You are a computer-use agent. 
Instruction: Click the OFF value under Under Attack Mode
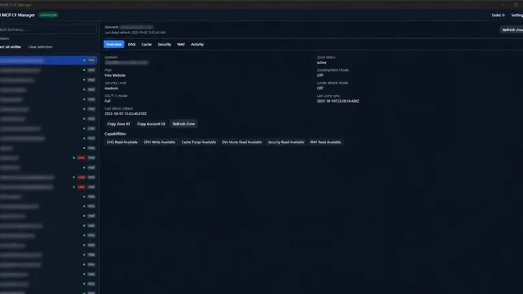pos(320,88)
